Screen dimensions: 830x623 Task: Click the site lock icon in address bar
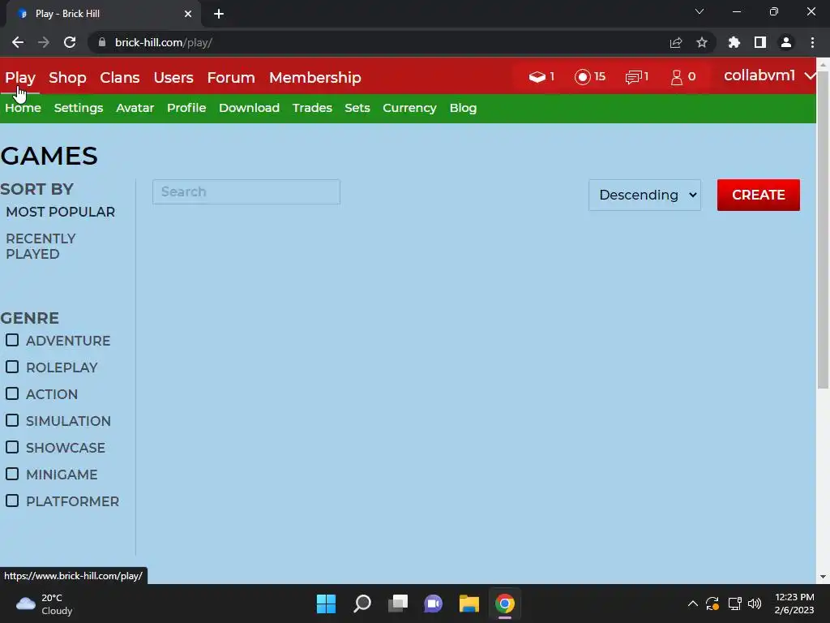[x=102, y=42]
